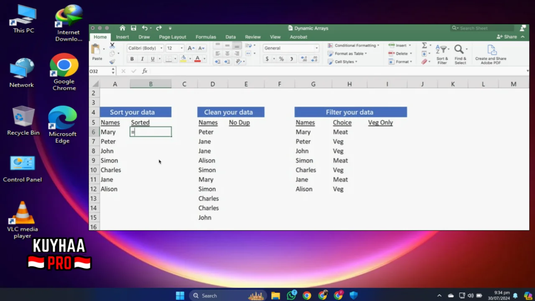This screenshot has width=535, height=301.
Task: Toggle Underline formatting
Action: tap(153, 59)
